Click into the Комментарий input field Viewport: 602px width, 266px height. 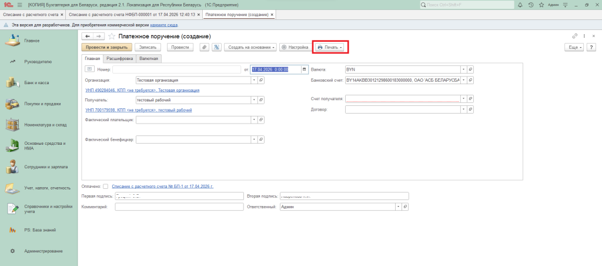pos(179,207)
